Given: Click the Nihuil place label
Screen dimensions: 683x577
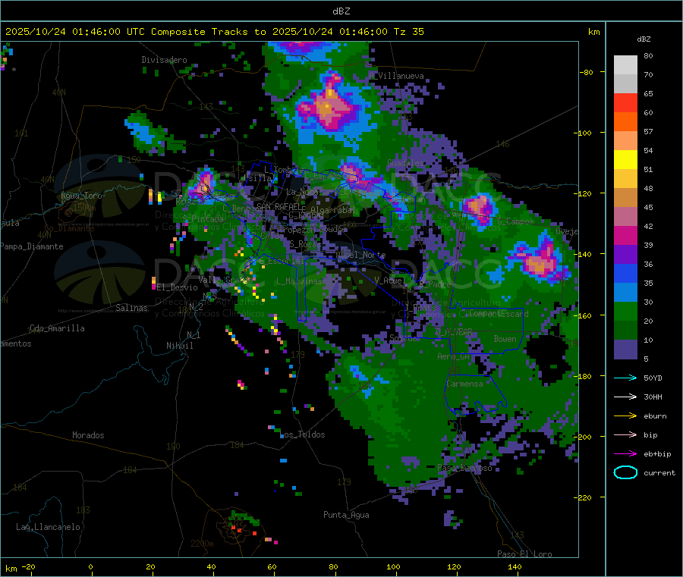Looking at the screenshot, I should click(179, 346).
